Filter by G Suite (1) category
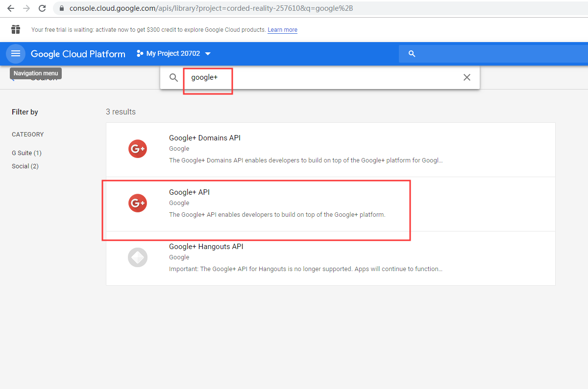 (26, 153)
